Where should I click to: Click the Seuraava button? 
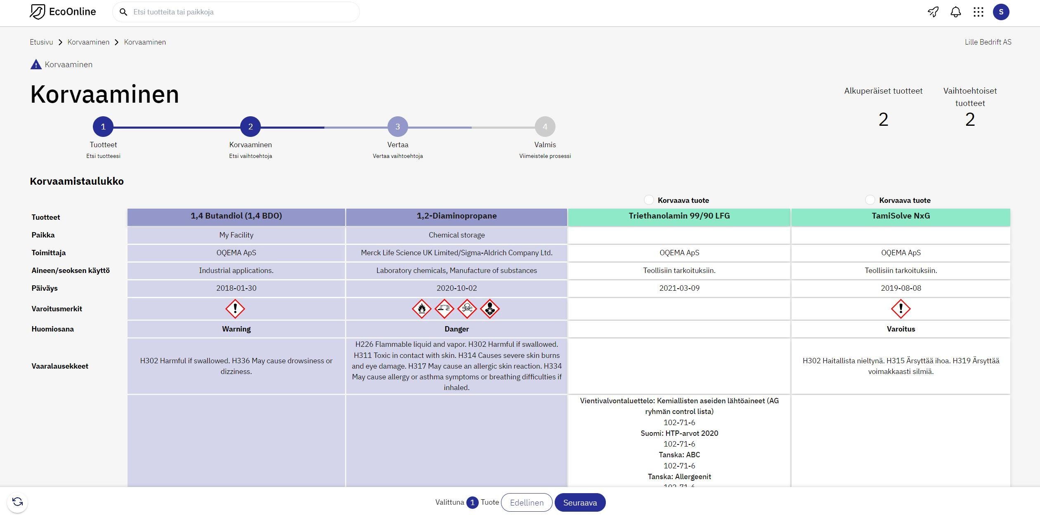click(x=580, y=503)
